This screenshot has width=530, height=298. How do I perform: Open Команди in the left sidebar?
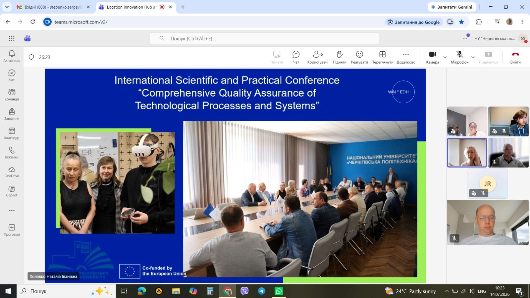click(x=12, y=95)
